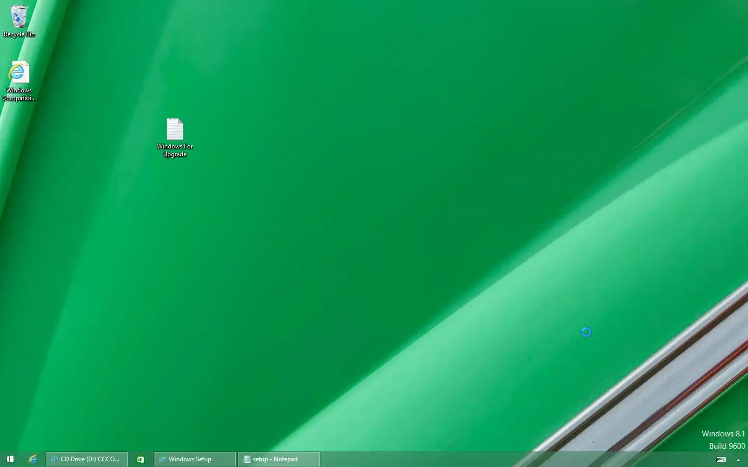Switch to the Windows Setup taskbar window
This screenshot has width=748, height=467.
195,459
